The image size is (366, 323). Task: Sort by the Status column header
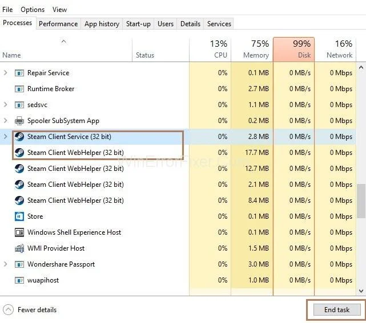point(160,50)
